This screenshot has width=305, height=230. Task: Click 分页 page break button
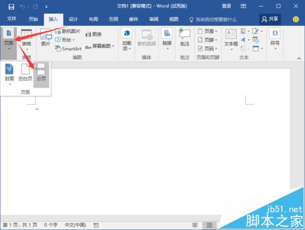[x=41, y=74]
